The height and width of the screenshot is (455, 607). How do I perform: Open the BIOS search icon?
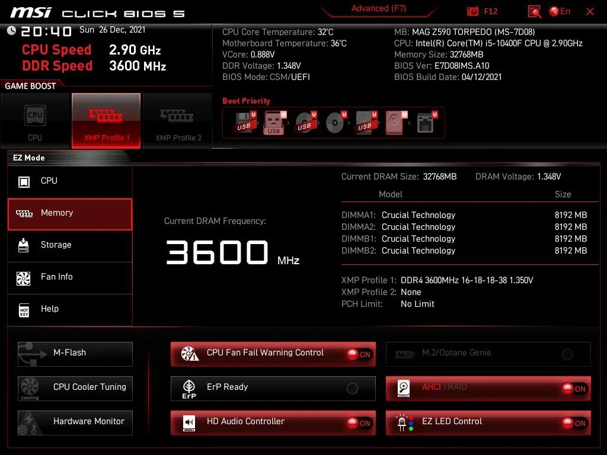(535, 12)
